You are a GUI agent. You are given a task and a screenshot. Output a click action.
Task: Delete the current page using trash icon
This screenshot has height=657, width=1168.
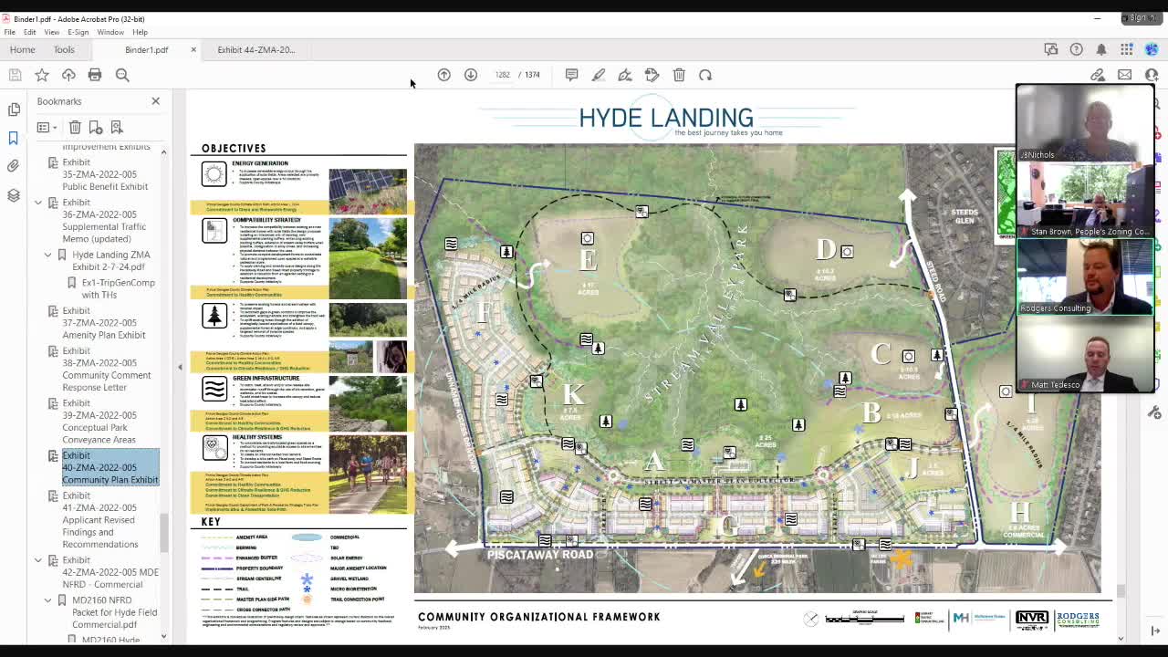pyautogui.click(x=679, y=75)
